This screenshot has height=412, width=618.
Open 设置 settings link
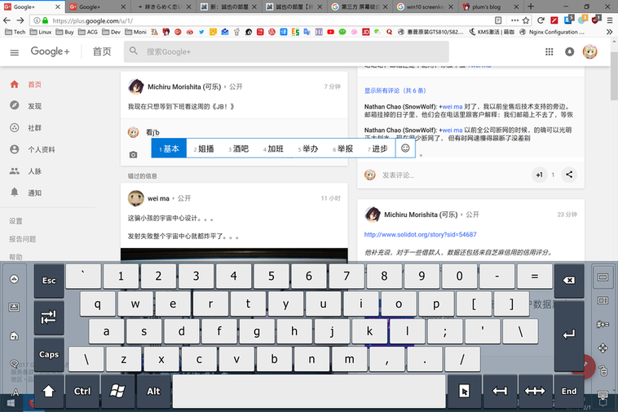[15, 221]
